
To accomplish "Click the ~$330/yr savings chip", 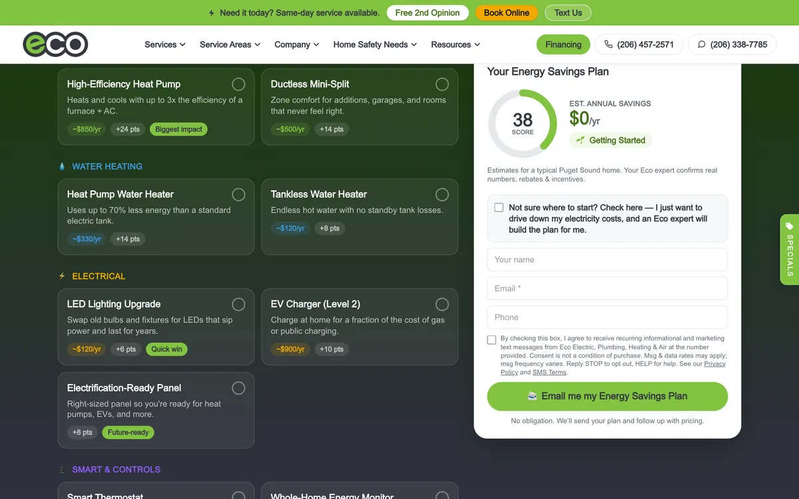I will (87, 239).
